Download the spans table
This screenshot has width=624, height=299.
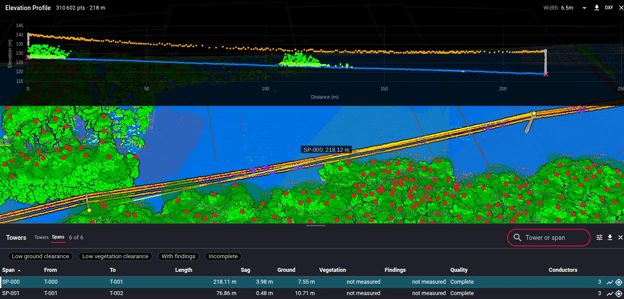pos(610,237)
